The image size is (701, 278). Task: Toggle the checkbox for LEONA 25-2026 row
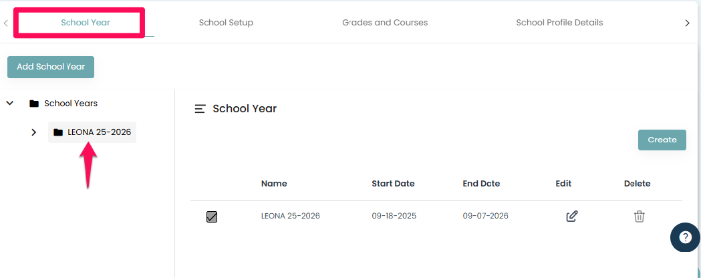(212, 217)
